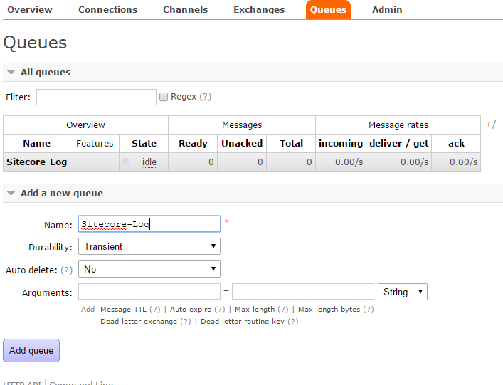This screenshot has height=385, width=503.
Task: Click the Regex help question mark
Action: (x=205, y=97)
